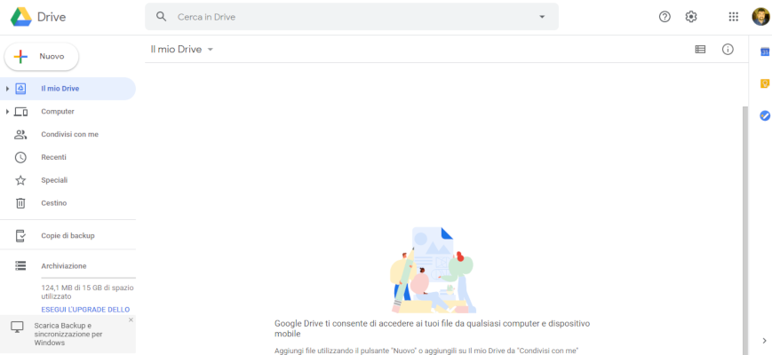Image resolution: width=772 pixels, height=355 pixels.
Task: Open Condivisi con me
Action: point(68,134)
